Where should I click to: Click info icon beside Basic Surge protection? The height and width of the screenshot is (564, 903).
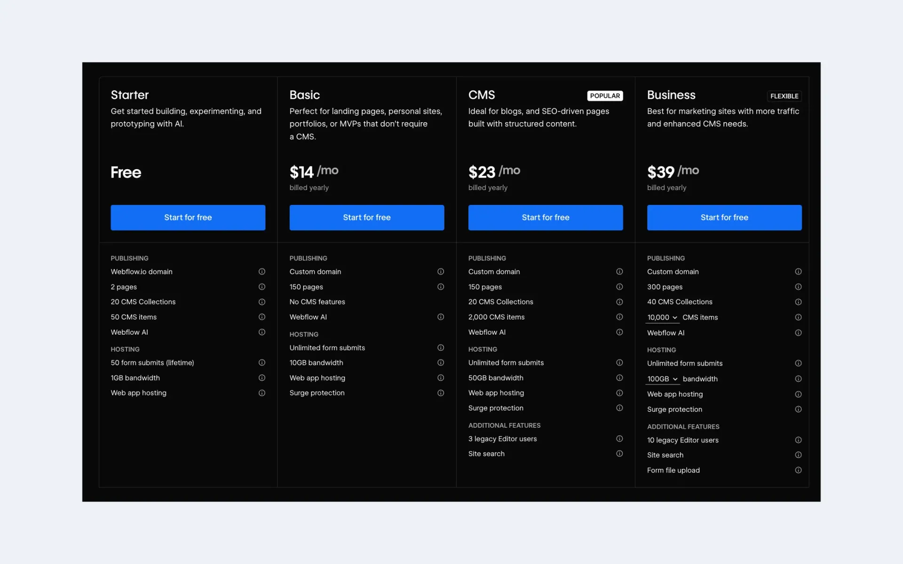click(x=441, y=393)
